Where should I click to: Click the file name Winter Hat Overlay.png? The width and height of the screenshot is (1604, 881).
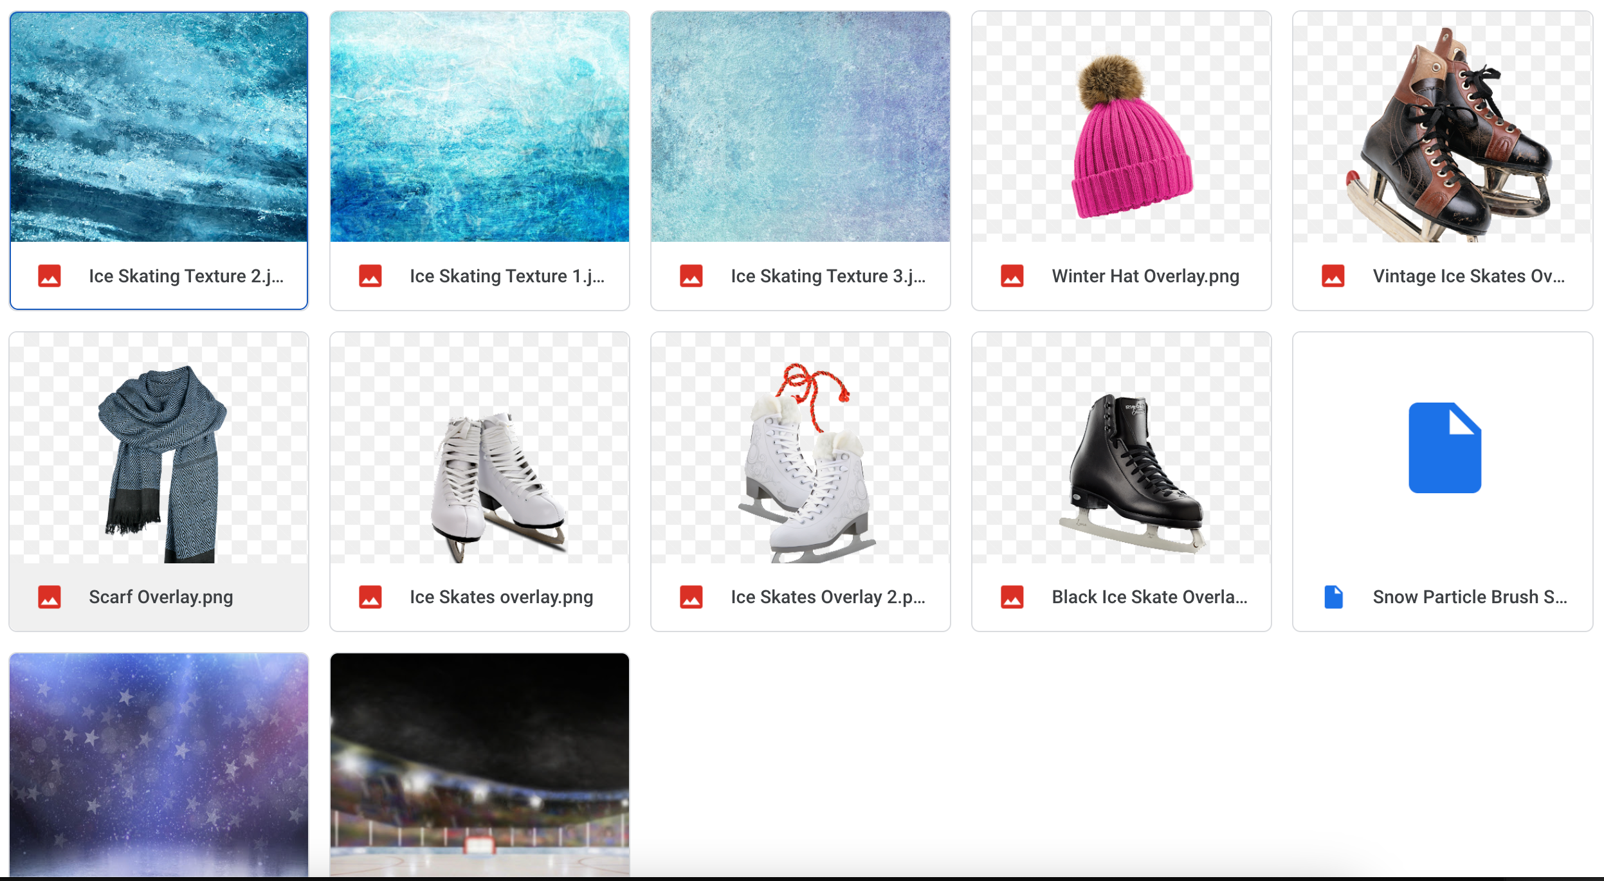click(1145, 276)
